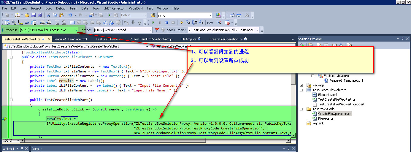The image size is (411, 152).
Task: Undo the last action with the Undo arrow
Action: tap(70, 15)
